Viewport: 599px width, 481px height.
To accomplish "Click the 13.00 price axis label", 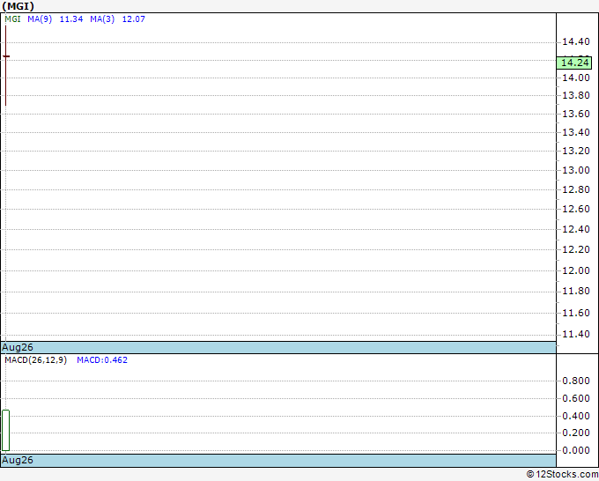I will click(576, 170).
